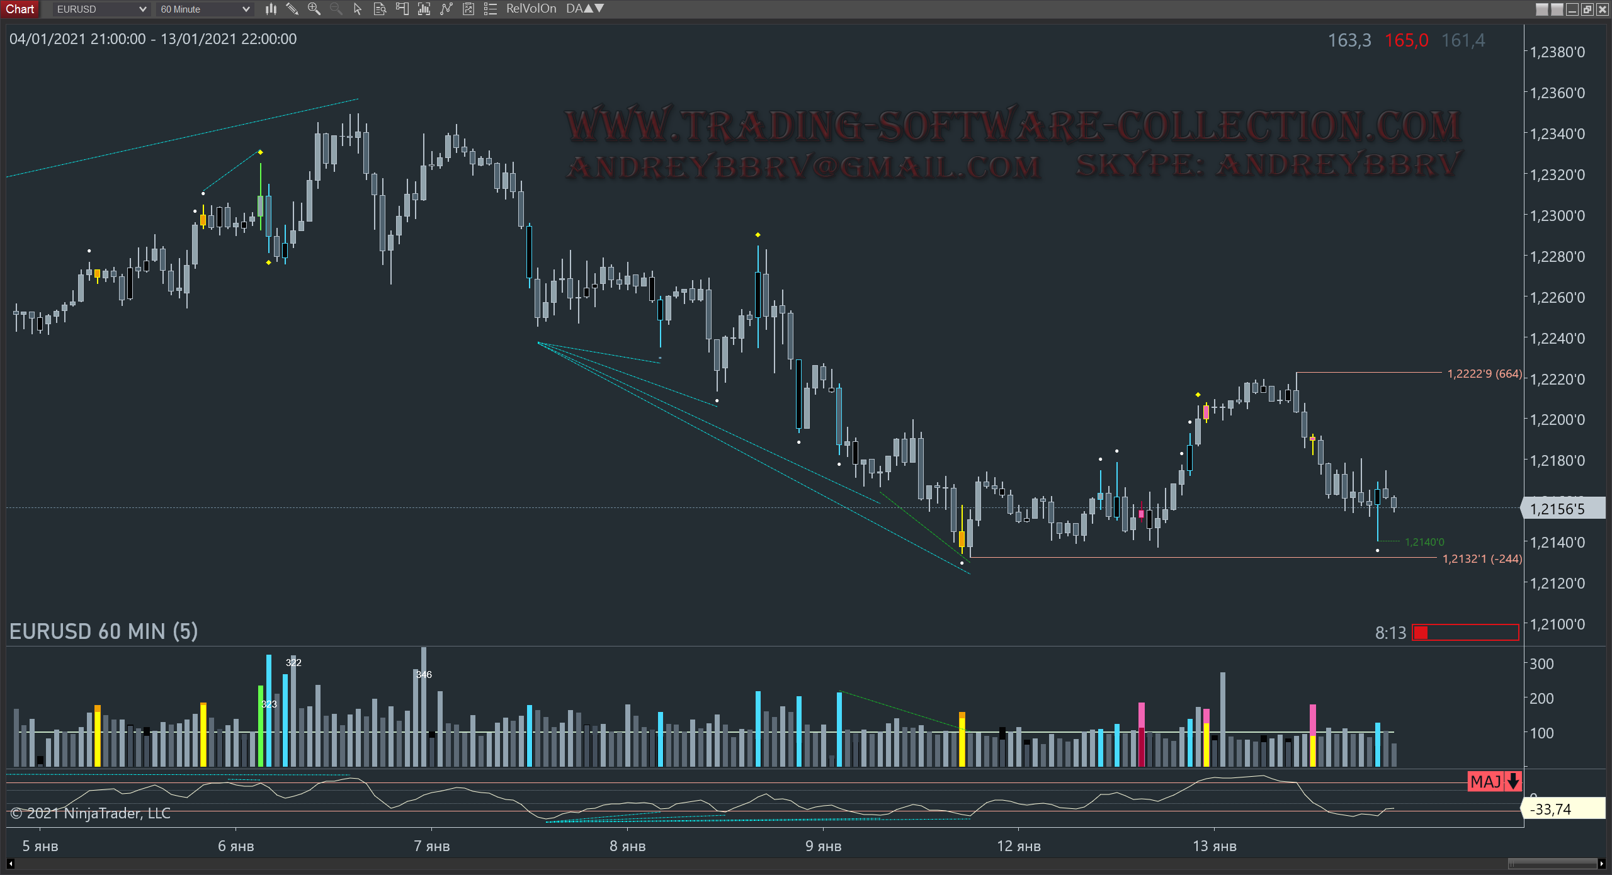Expand the EURUSD instrument dropdown
This screenshot has height=875, width=1612.
pos(142,9)
